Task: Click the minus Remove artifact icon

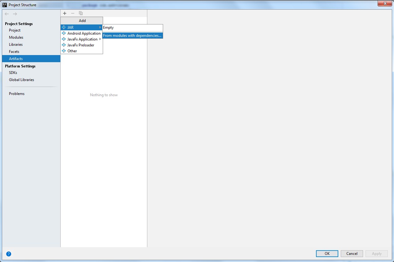Action: pos(73,13)
